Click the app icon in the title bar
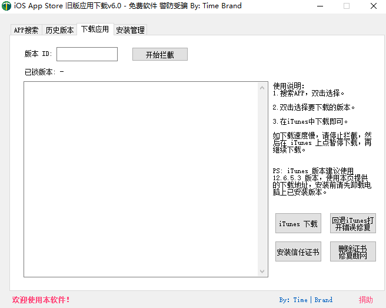The height and width of the screenshot is (308, 386). pyautogui.click(x=6, y=6)
